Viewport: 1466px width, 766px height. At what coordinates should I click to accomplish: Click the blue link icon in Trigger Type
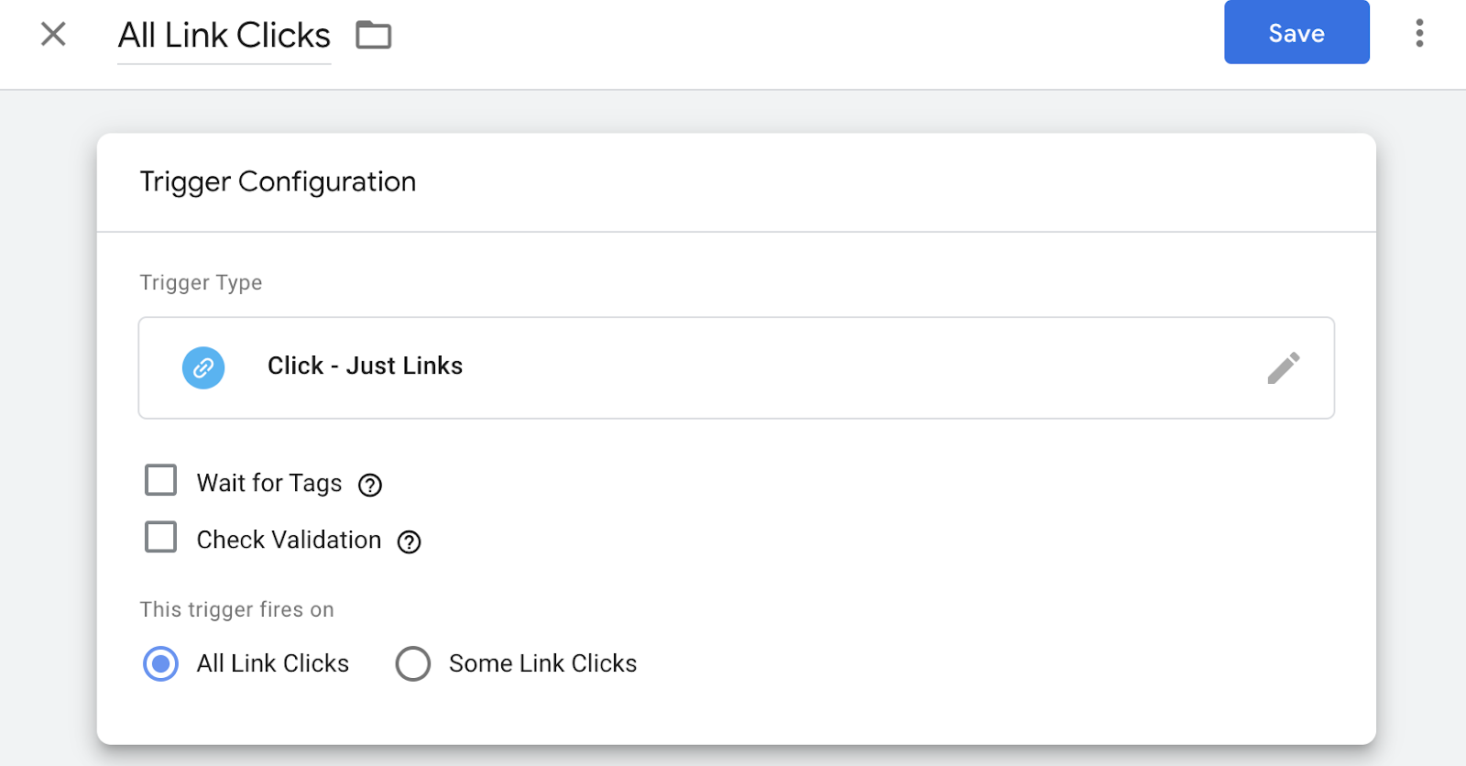(x=203, y=367)
